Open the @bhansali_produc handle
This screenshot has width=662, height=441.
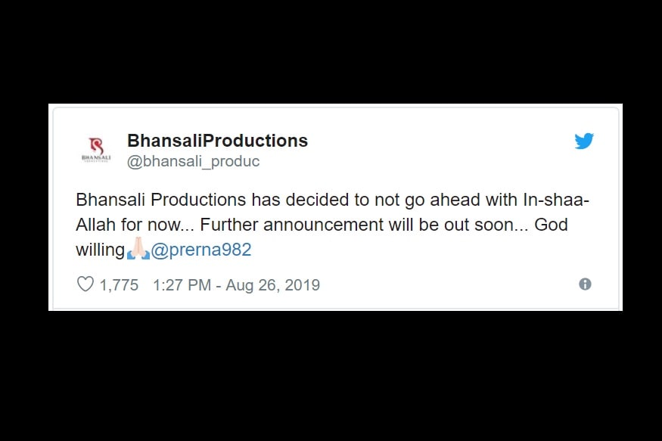(x=194, y=161)
